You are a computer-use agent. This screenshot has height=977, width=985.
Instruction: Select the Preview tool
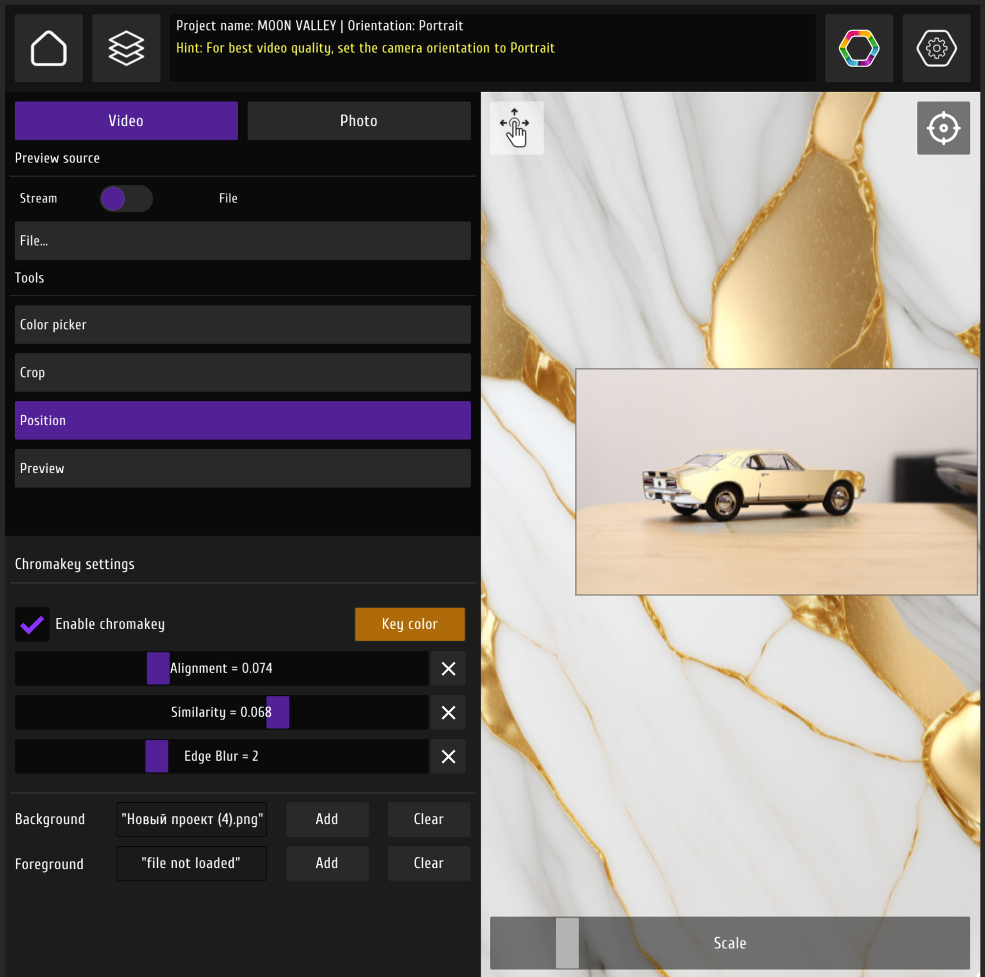(x=243, y=468)
